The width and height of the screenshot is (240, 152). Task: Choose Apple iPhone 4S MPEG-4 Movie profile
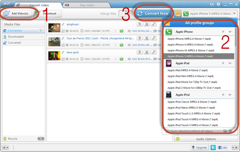point(199,50)
